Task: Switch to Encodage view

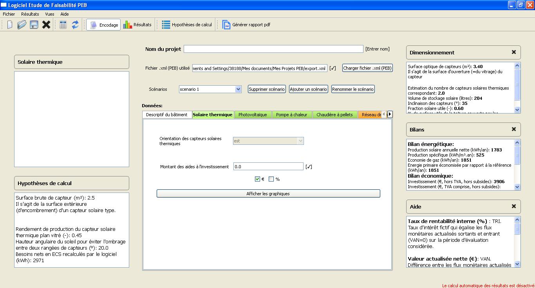Action: click(x=103, y=25)
